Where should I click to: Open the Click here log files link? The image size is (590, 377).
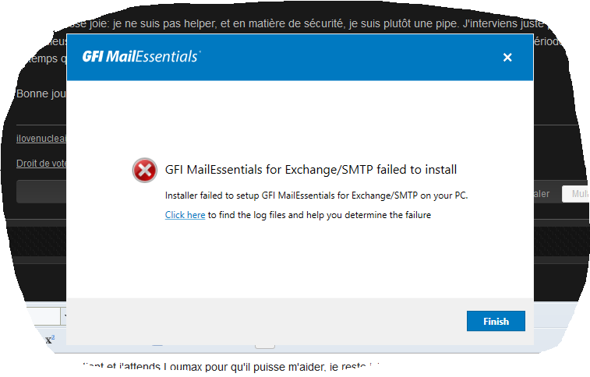coord(185,215)
